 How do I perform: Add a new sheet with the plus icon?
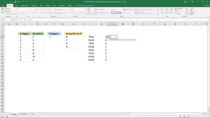32,114
